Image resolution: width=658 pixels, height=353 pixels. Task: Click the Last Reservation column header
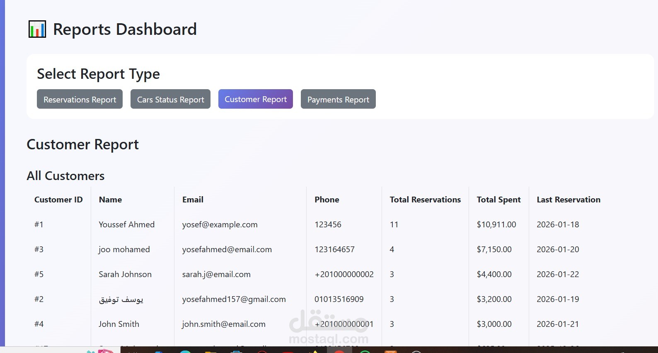tap(568, 200)
